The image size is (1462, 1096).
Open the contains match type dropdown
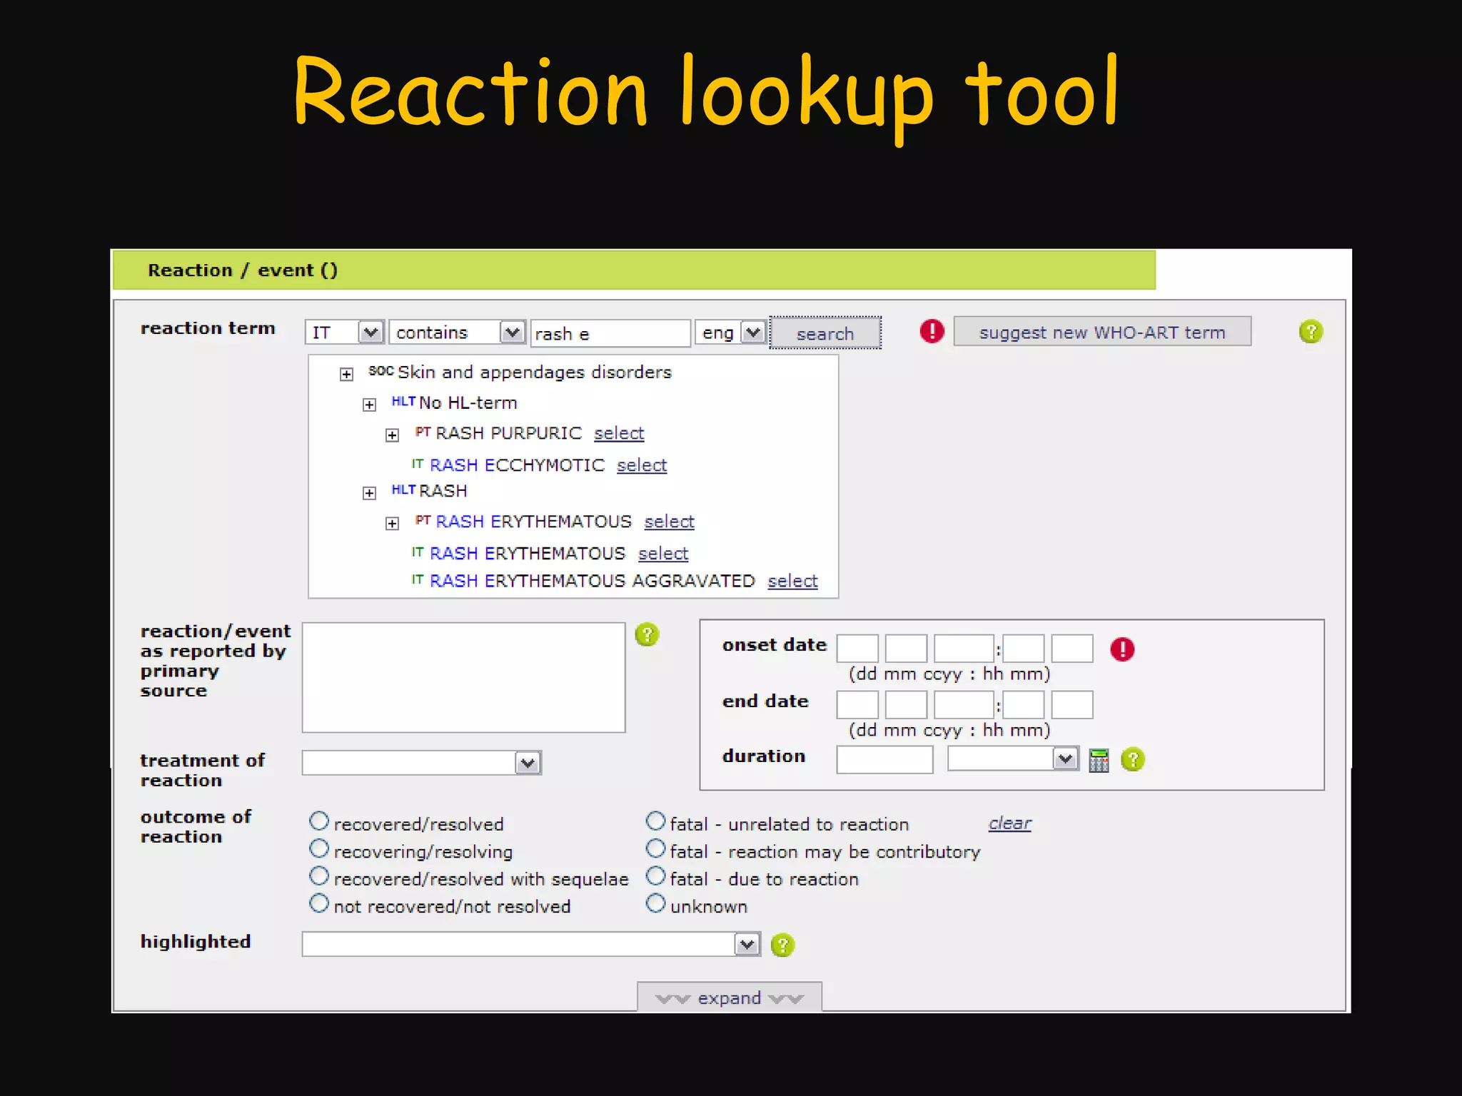[x=512, y=333]
